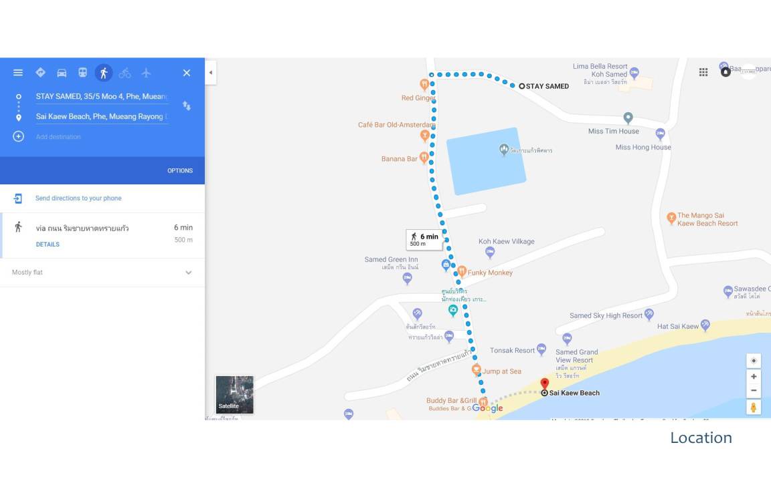The width and height of the screenshot is (771, 481).
Task: Expand the Mostly flat elevation chevron
Action: [x=188, y=273]
